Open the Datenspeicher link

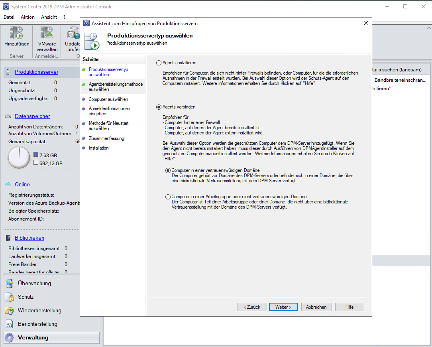[x=32, y=116]
